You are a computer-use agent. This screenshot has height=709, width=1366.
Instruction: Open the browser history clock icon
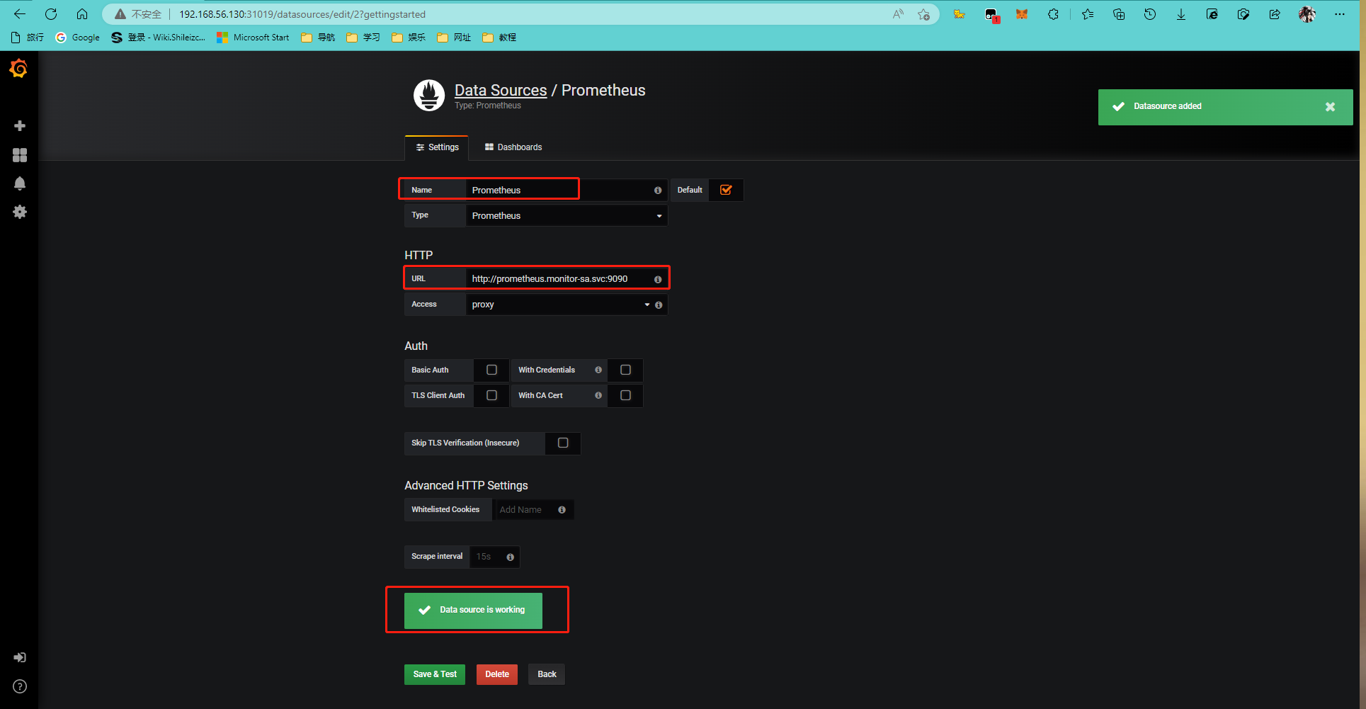pos(1150,14)
